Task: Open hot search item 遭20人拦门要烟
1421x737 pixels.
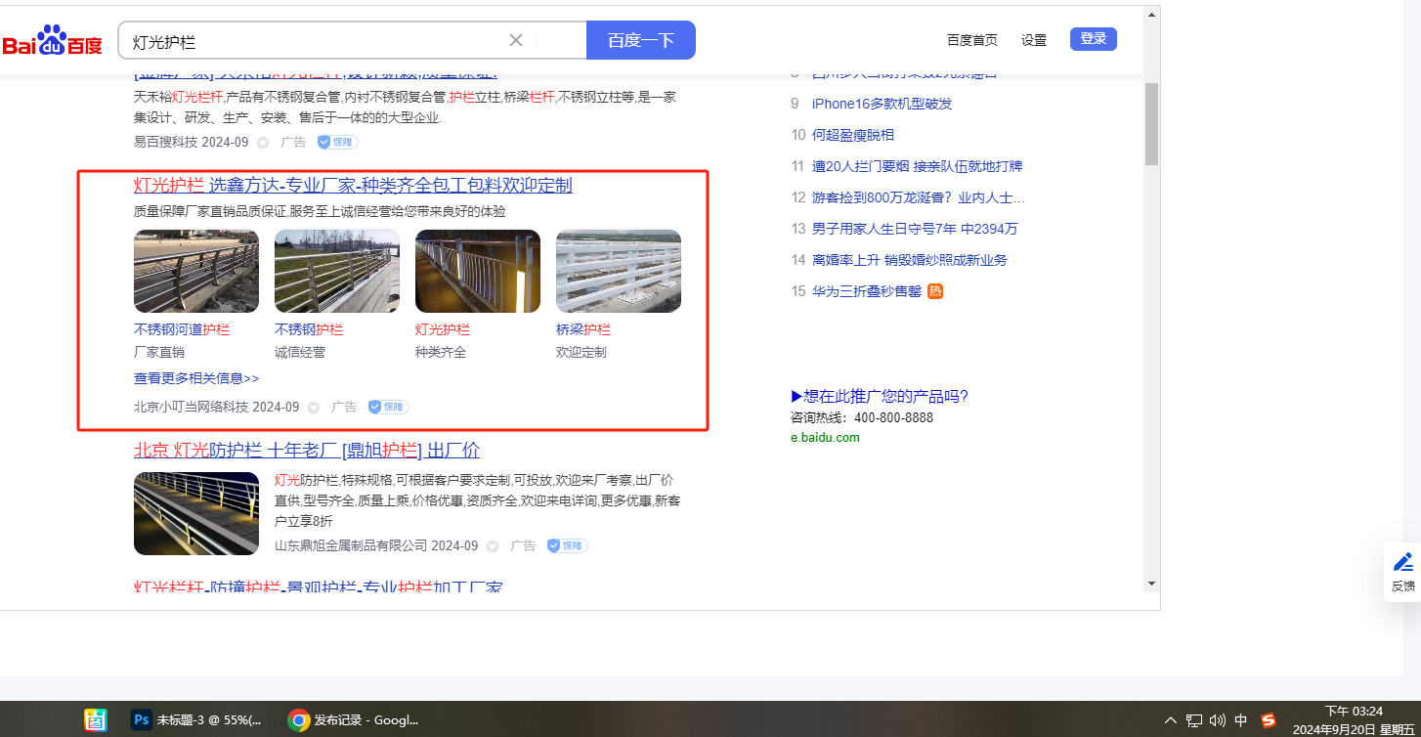Action: tap(917, 166)
